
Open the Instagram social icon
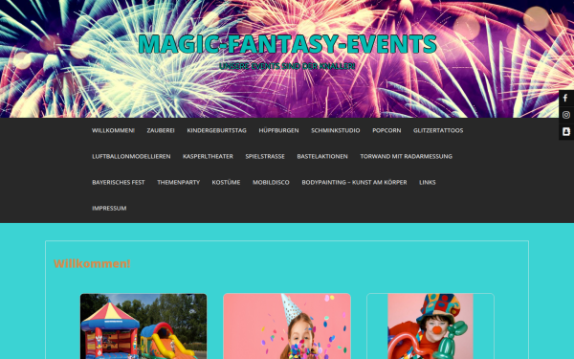tap(566, 115)
